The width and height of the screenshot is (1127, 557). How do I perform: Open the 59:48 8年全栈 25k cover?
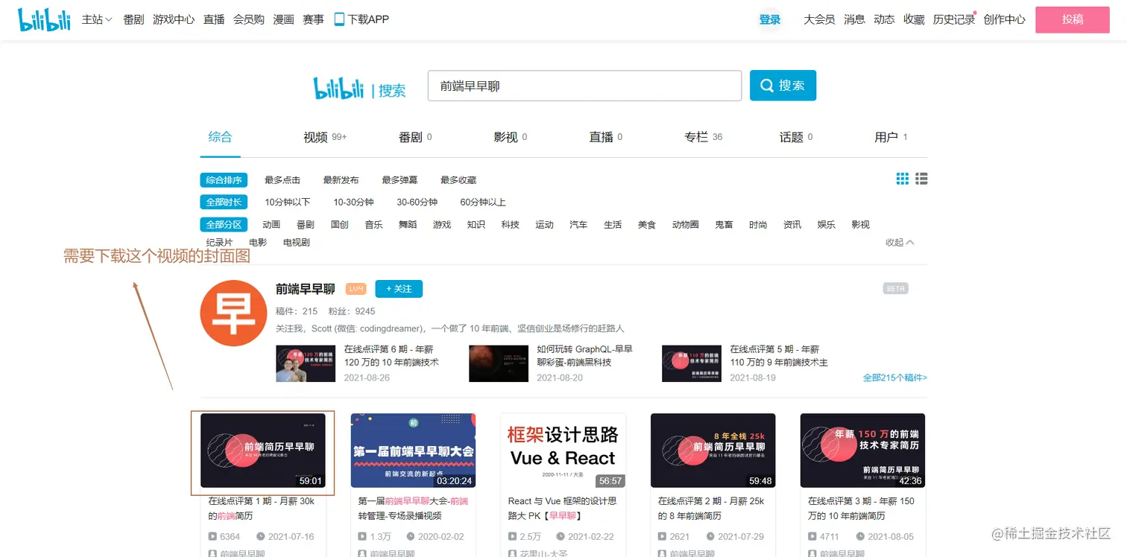point(713,451)
